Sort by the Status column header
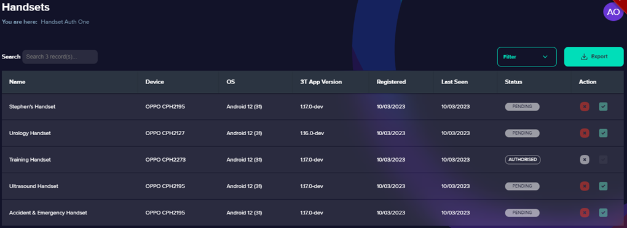 (513, 82)
